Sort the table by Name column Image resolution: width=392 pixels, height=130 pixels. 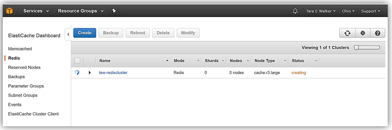(105, 61)
